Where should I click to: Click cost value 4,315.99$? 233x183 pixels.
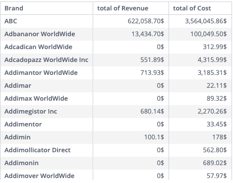[x=212, y=60]
